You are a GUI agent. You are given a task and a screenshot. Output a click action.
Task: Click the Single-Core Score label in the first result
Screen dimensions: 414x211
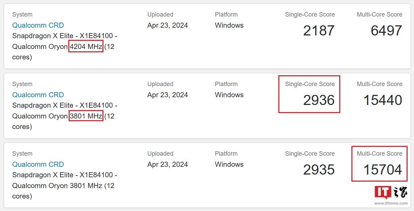[310, 15]
